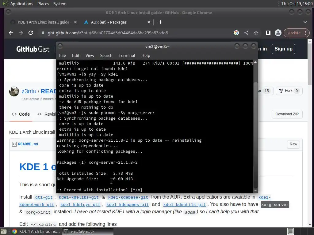Open kde1-kdetoys-git link
The width and height of the screenshot is (314, 235).
[80, 205]
